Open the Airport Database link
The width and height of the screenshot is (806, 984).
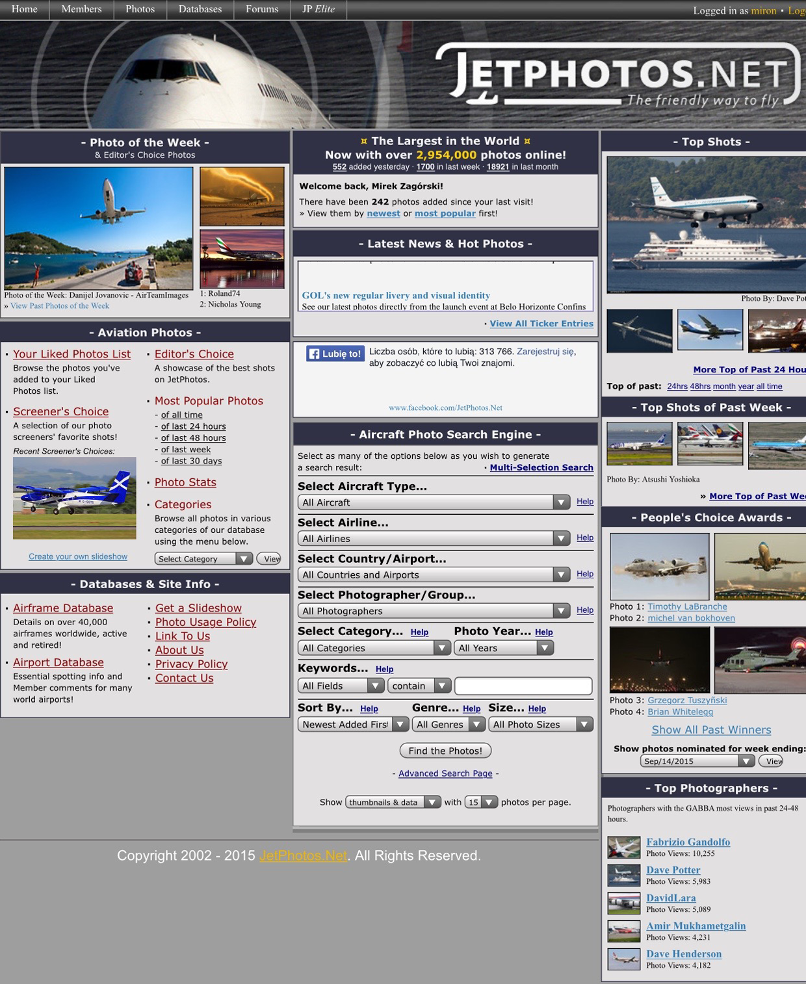58,662
